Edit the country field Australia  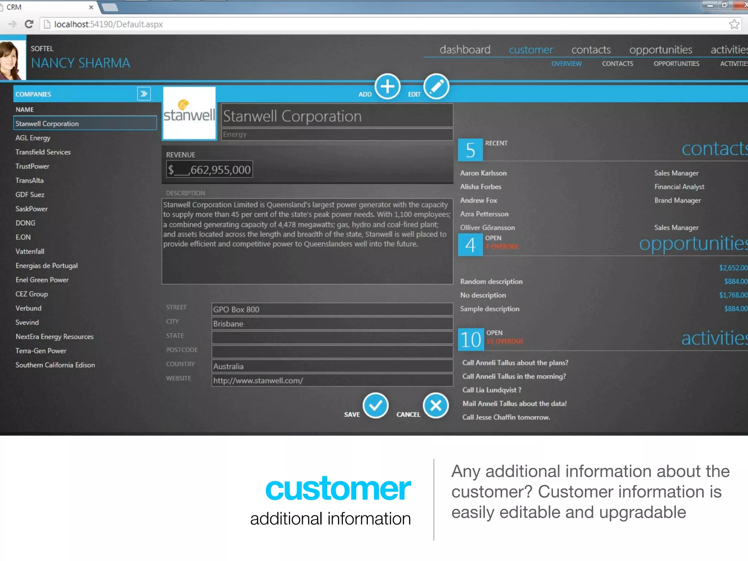(332, 366)
